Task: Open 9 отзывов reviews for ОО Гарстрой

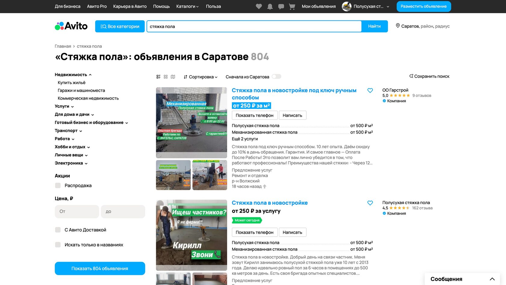Action: click(x=422, y=95)
